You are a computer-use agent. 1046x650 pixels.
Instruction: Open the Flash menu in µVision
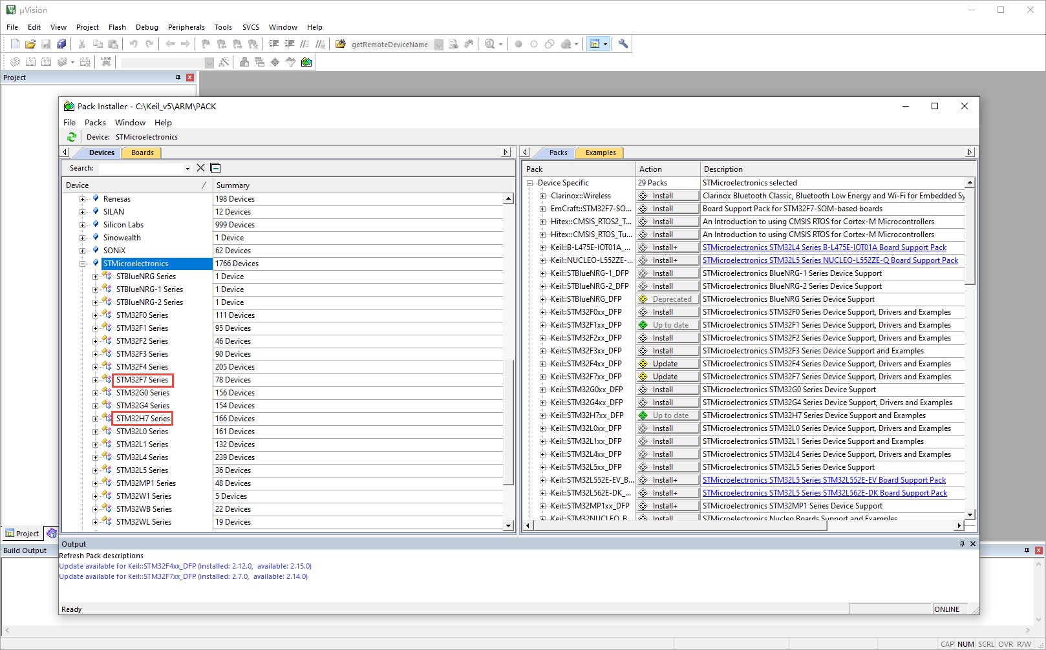pos(117,27)
